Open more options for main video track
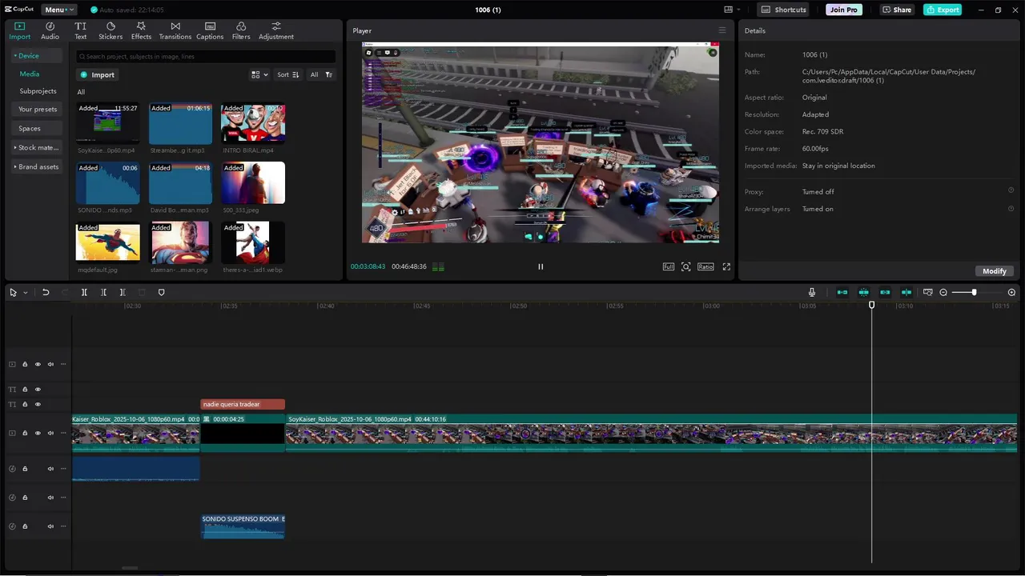Viewport: 1025px width, 576px height. 63,433
